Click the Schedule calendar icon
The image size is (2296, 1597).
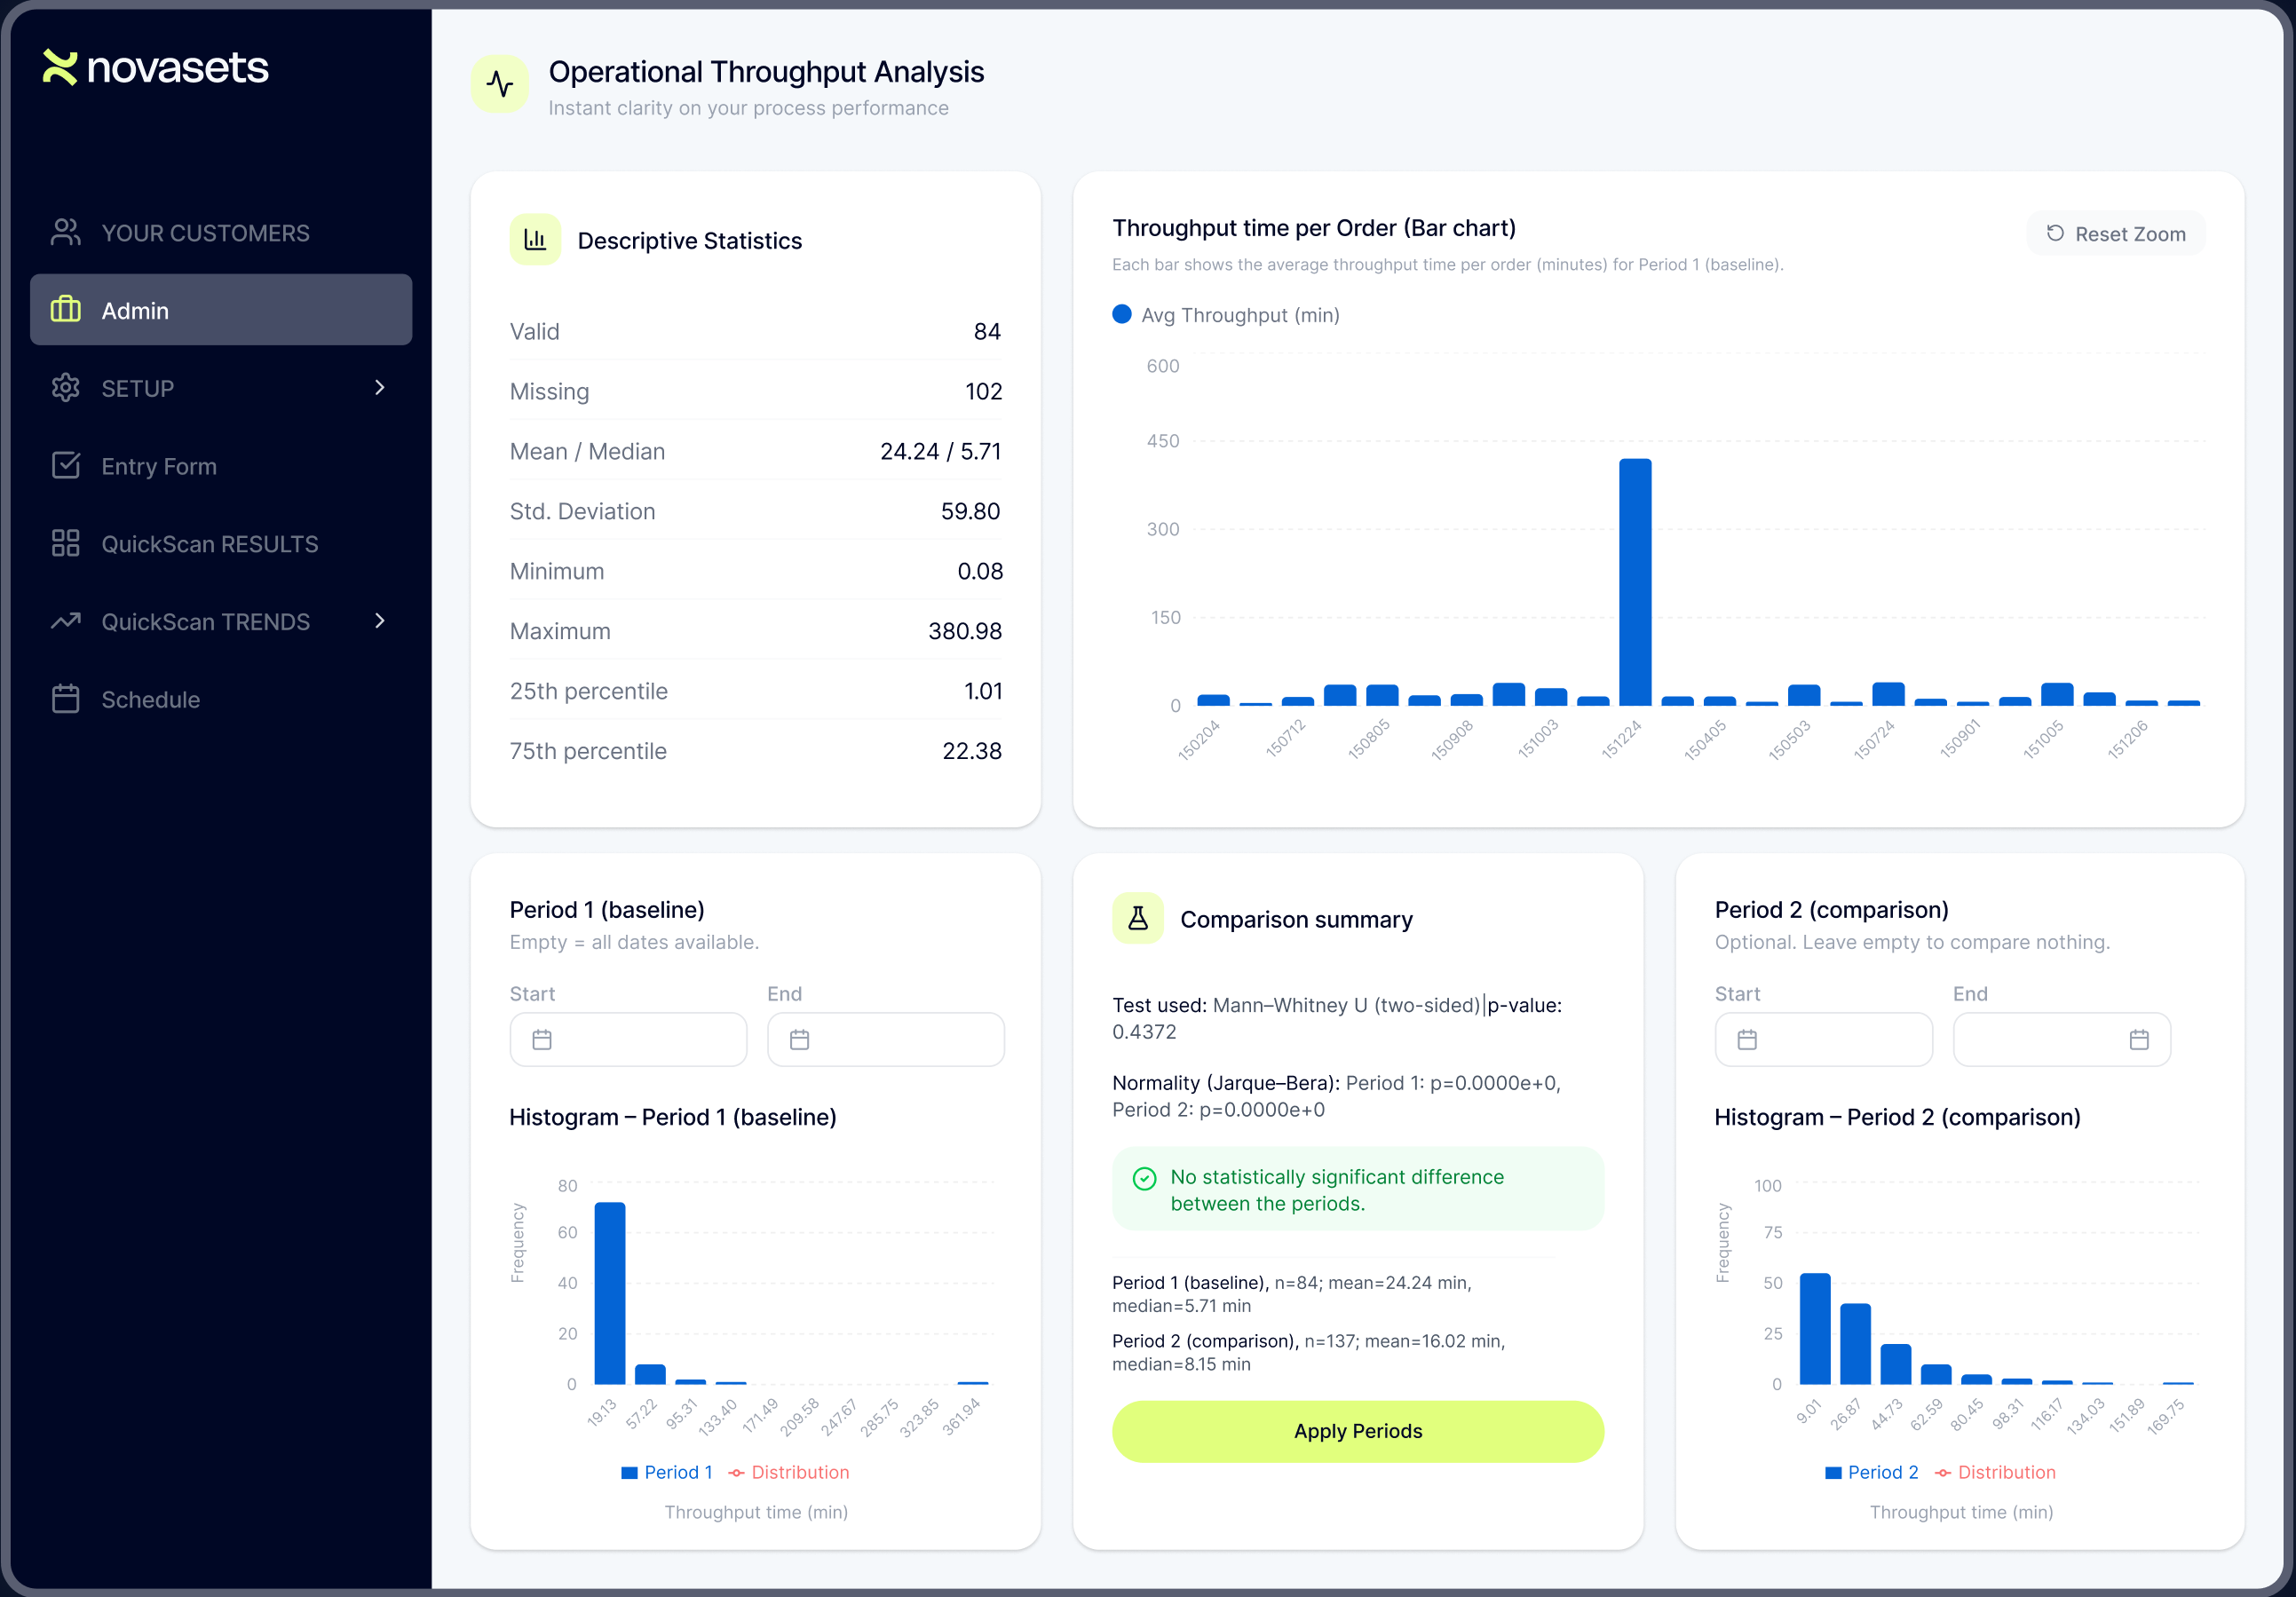(x=65, y=699)
